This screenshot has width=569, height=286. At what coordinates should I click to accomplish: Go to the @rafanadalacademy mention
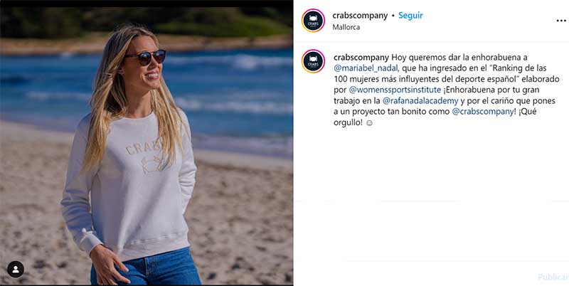point(420,100)
